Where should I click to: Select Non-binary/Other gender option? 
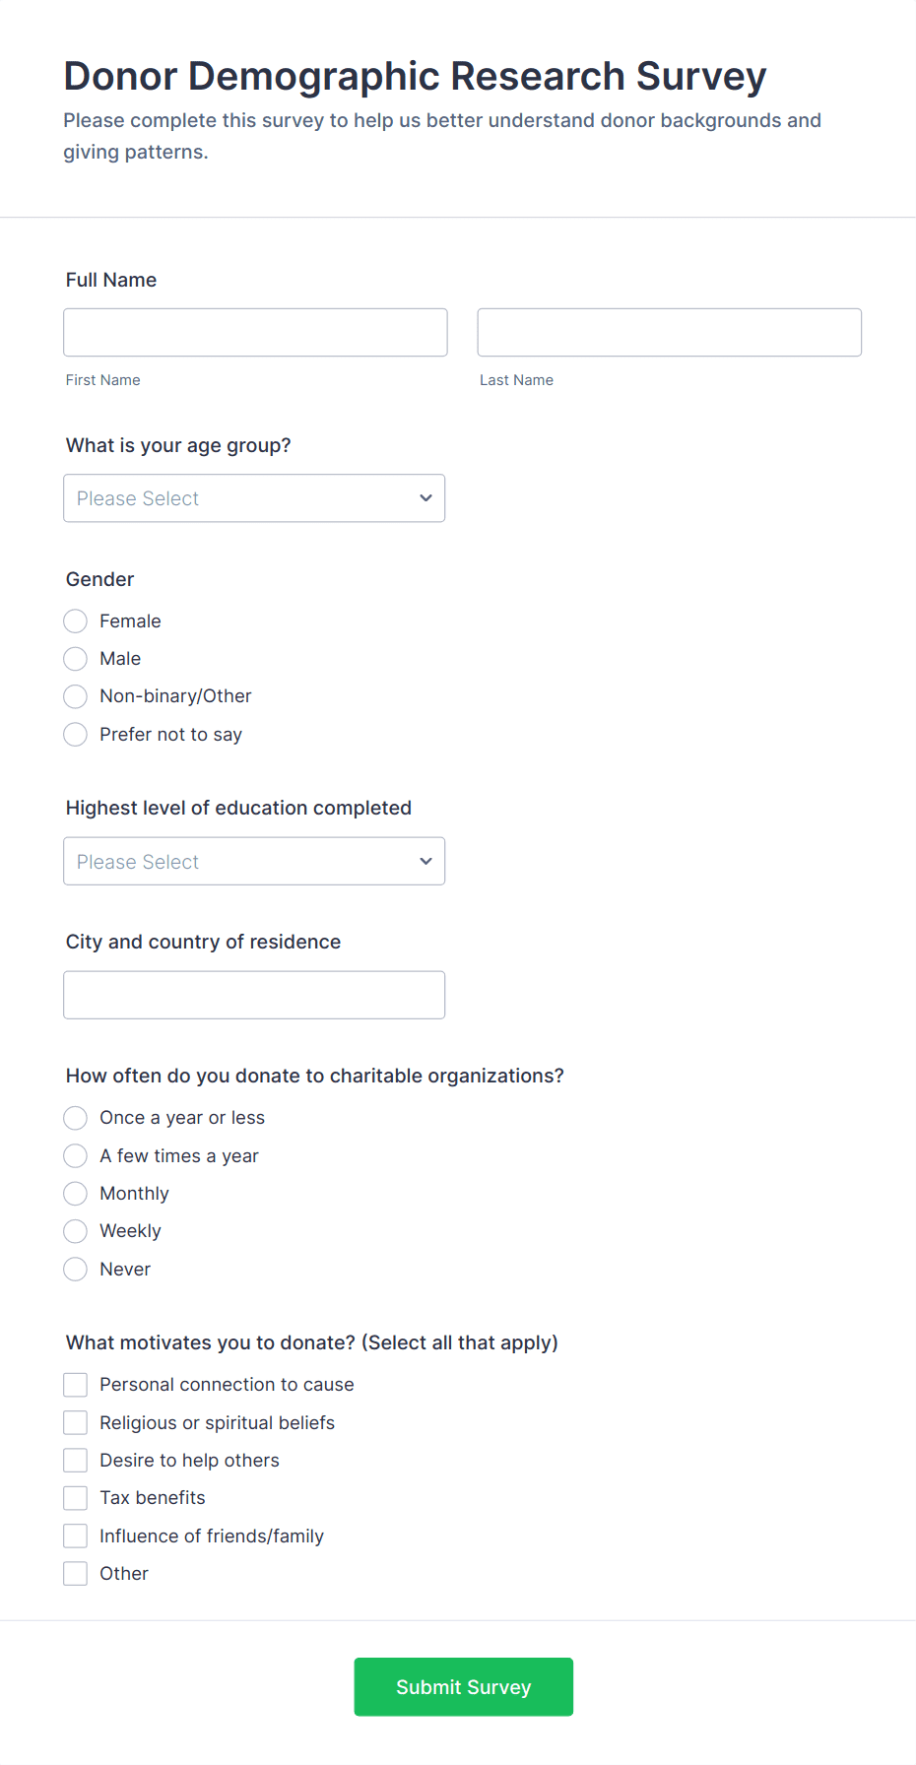[x=76, y=696]
